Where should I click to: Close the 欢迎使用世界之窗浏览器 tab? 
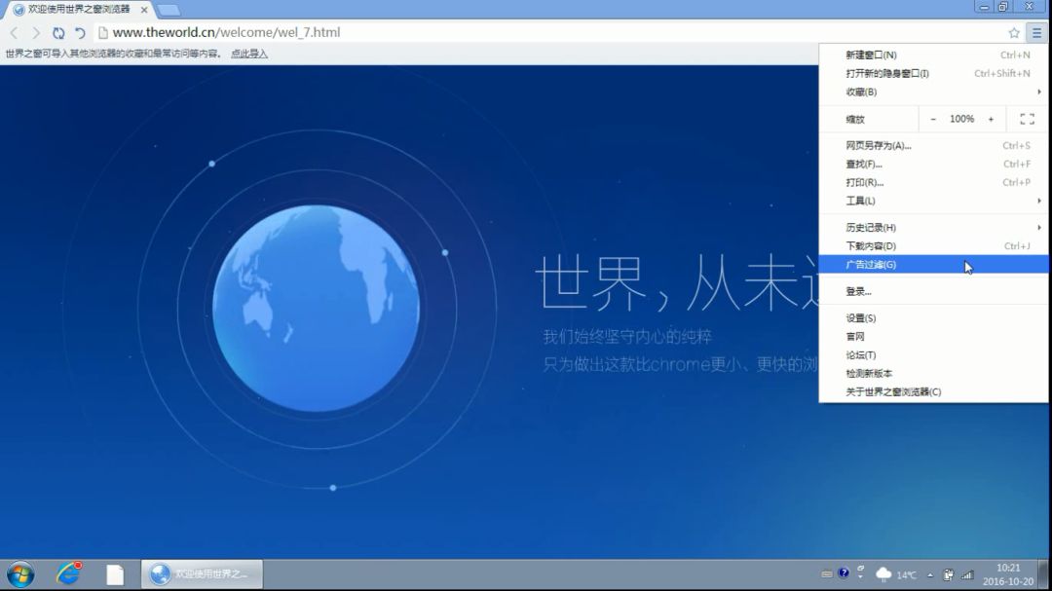coord(143,10)
